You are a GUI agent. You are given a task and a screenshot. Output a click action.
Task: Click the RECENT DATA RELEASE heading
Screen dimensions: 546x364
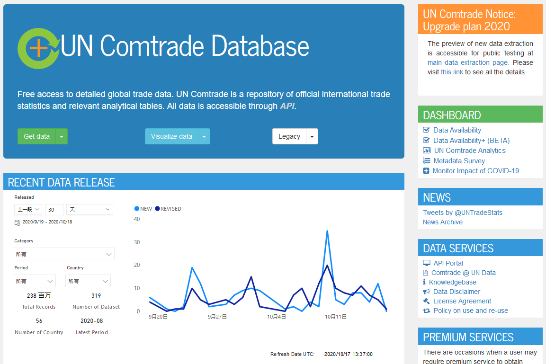click(x=61, y=182)
